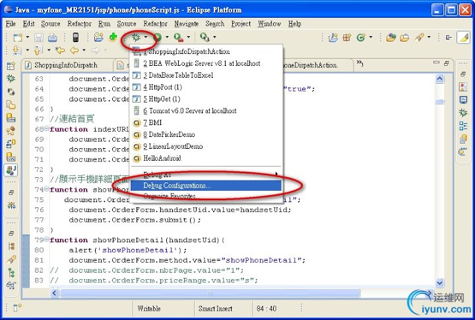Click the horizontal scrollbar left arrow

click(55, 293)
